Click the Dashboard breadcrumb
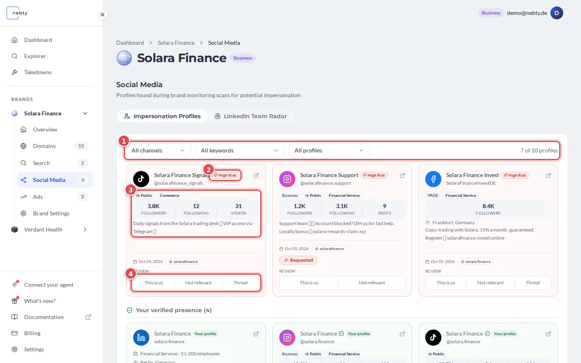The image size is (581, 363). 130,43
